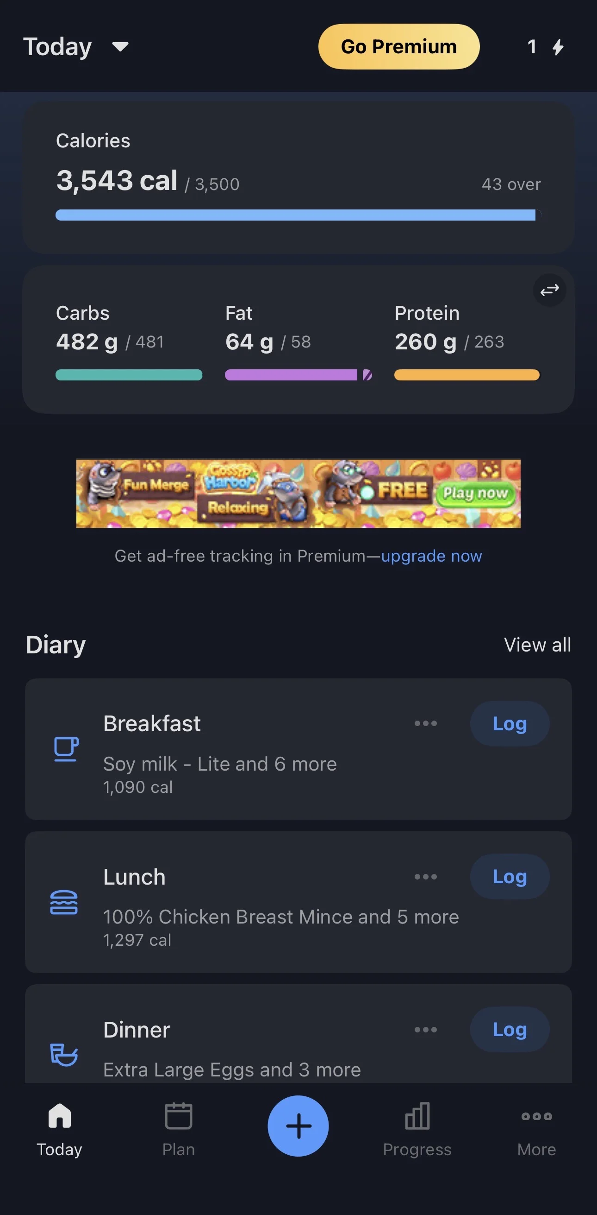Screen dimensions: 597x1215
Task: Tap the Dinner bowl icon
Action: [x=64, y=1055]
